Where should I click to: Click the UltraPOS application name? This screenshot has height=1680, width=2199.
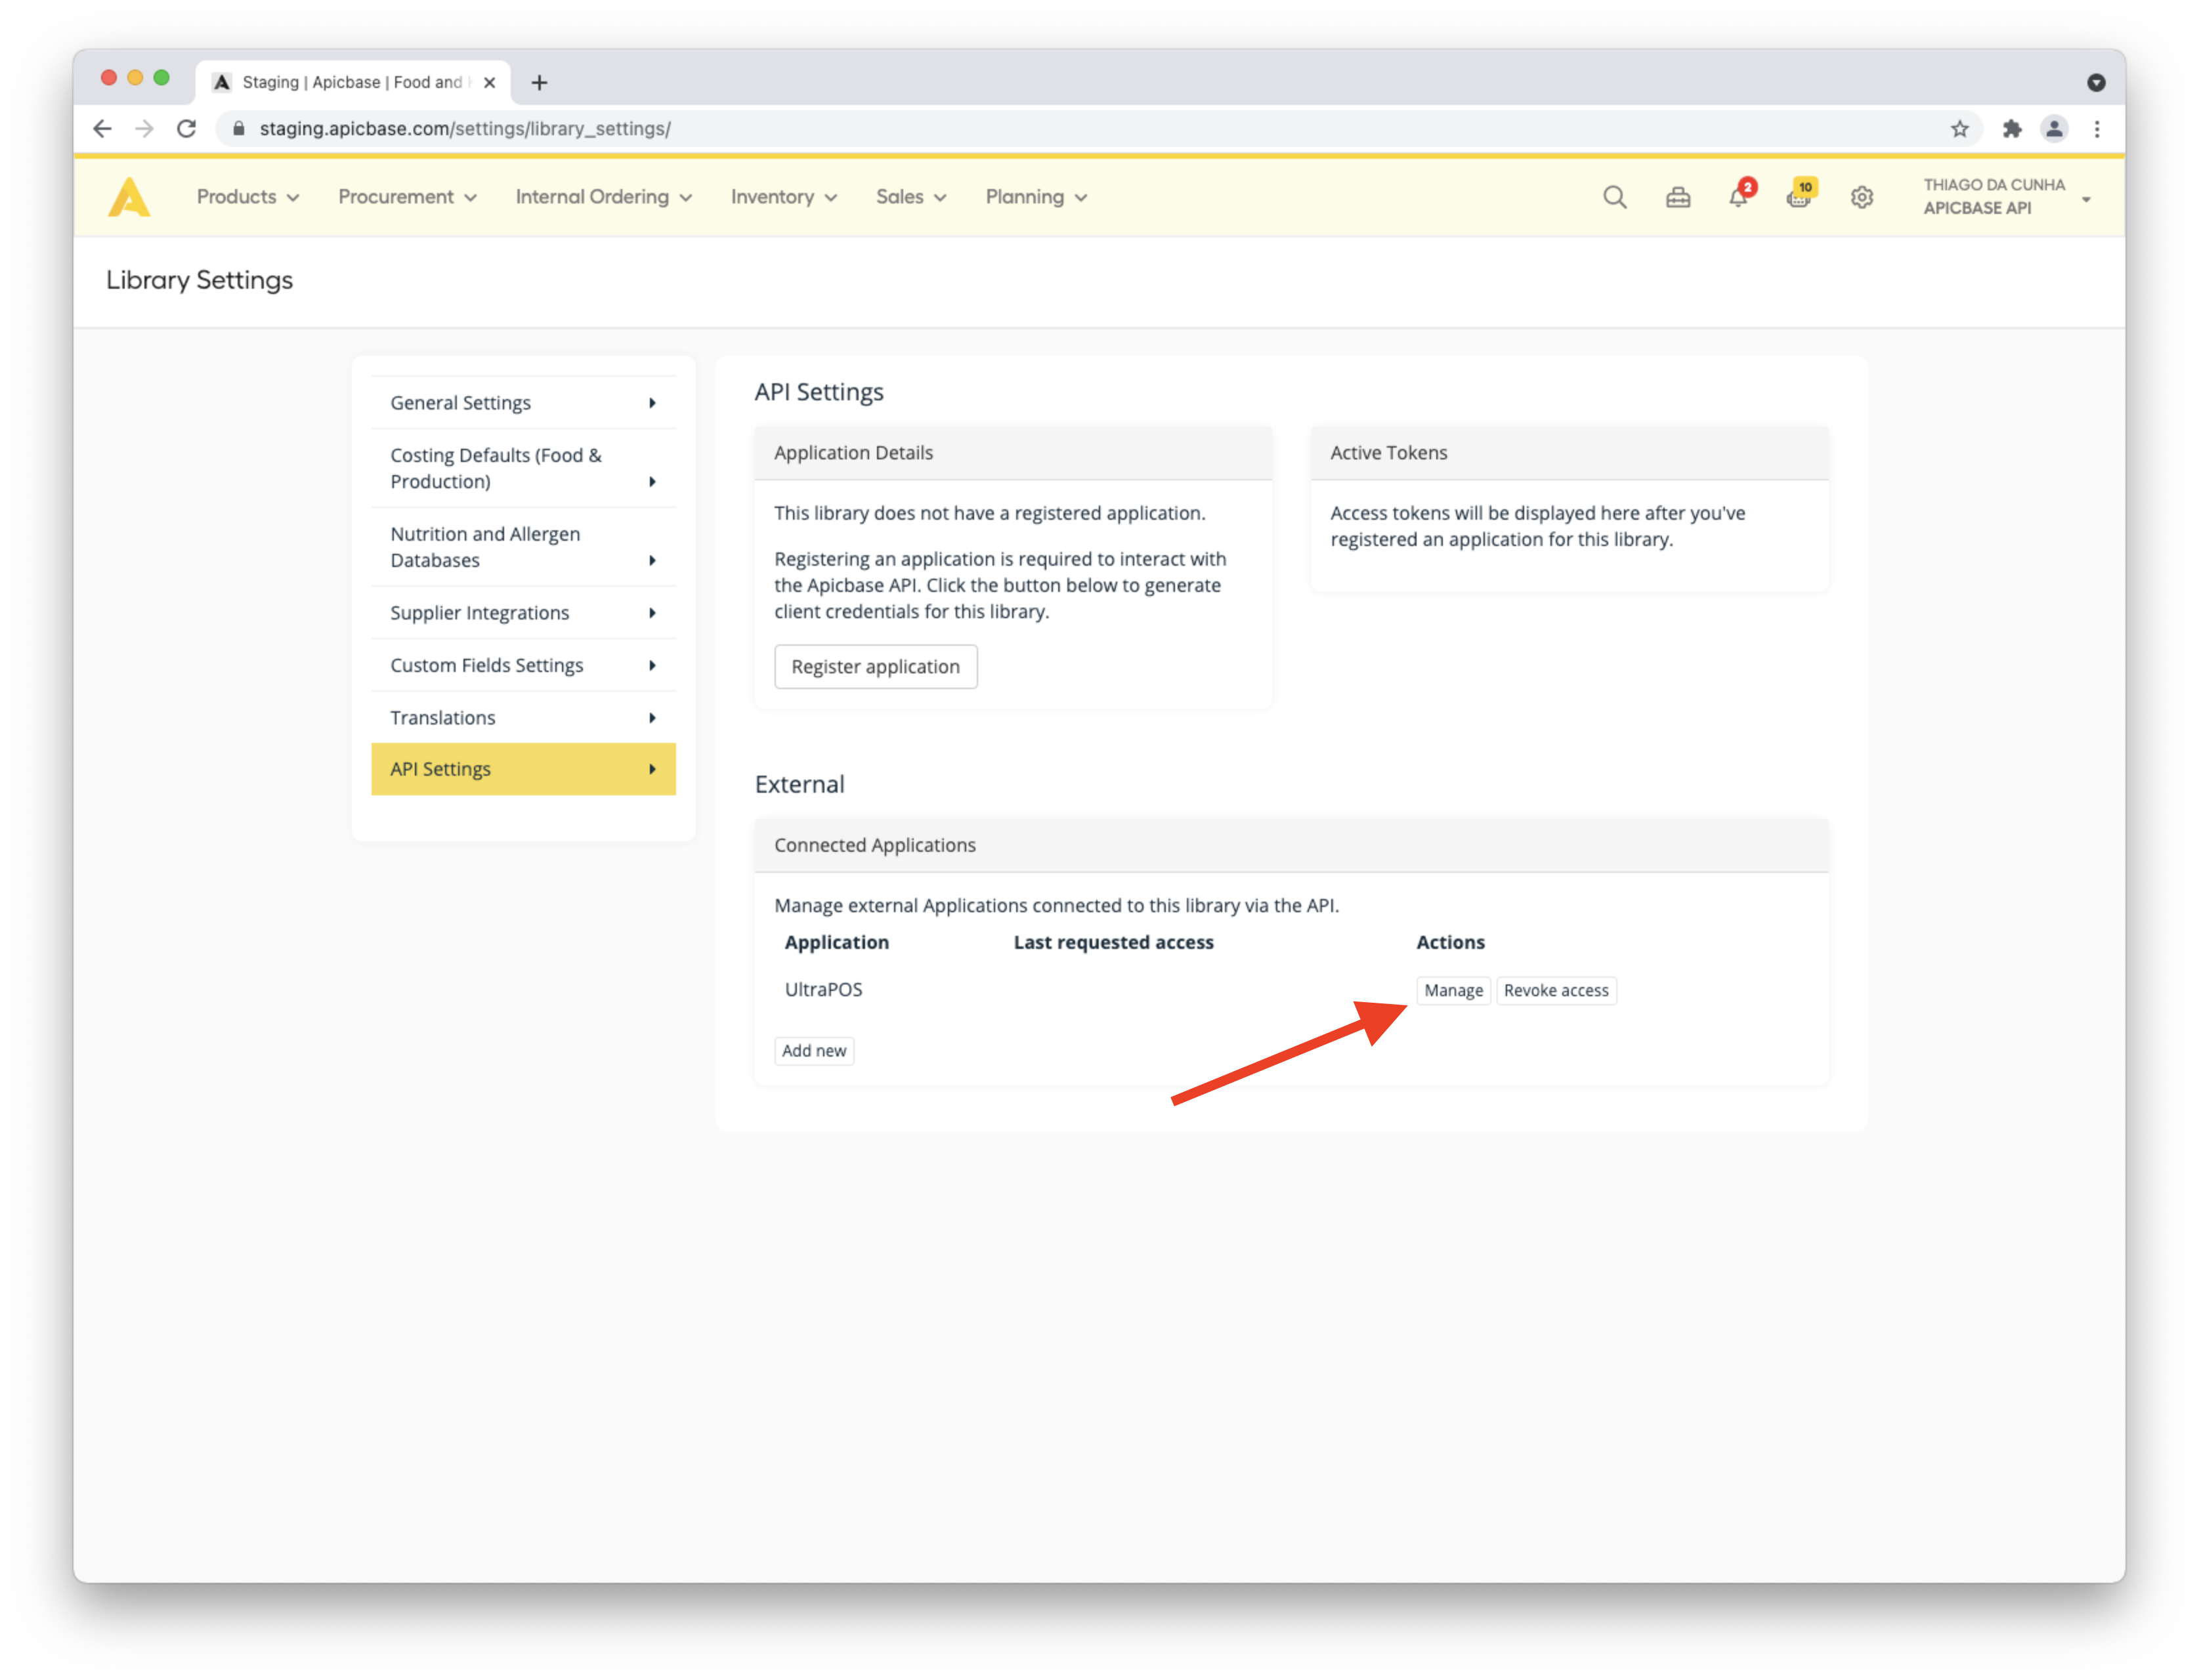[823, 989]
